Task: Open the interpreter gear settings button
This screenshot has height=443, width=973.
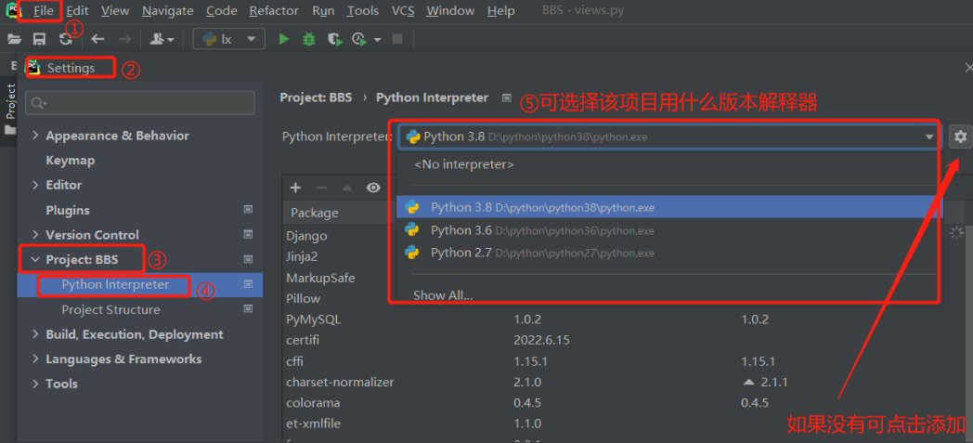Action: pyautogui.click(x=961, y=137)
